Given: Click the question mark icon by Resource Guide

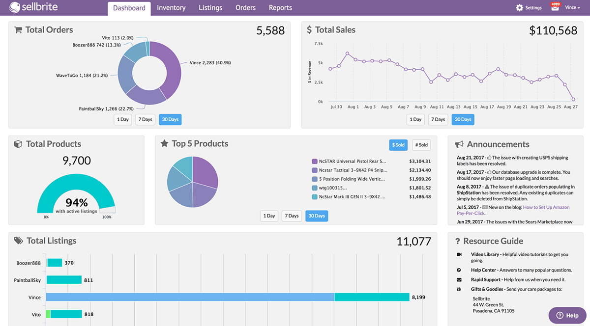Looking at the screenshot, I should tap(458, 241).
